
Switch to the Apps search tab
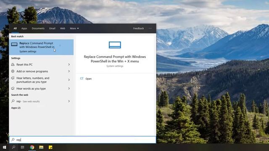coord(24,29)
